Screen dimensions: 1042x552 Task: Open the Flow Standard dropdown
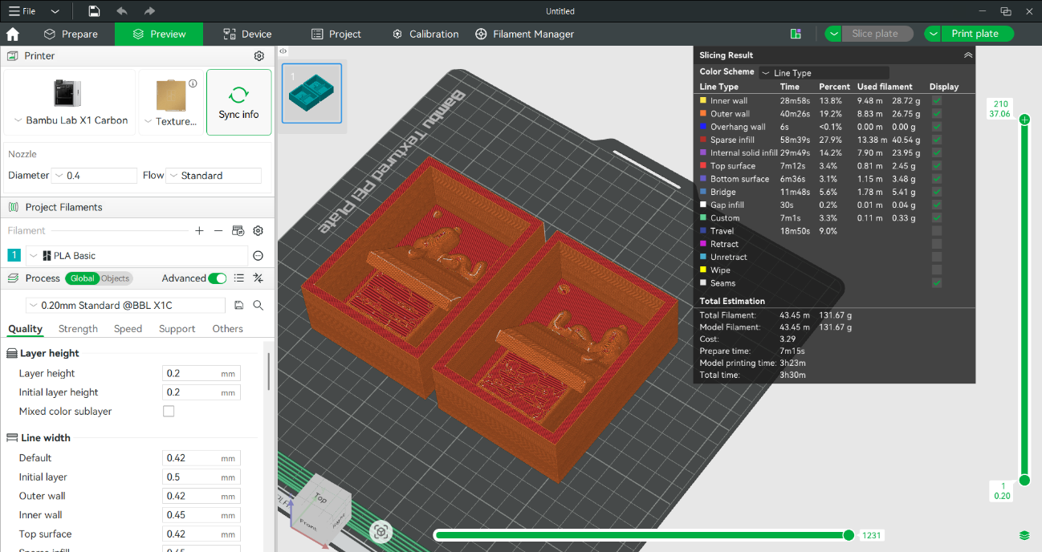click(214, 176)
